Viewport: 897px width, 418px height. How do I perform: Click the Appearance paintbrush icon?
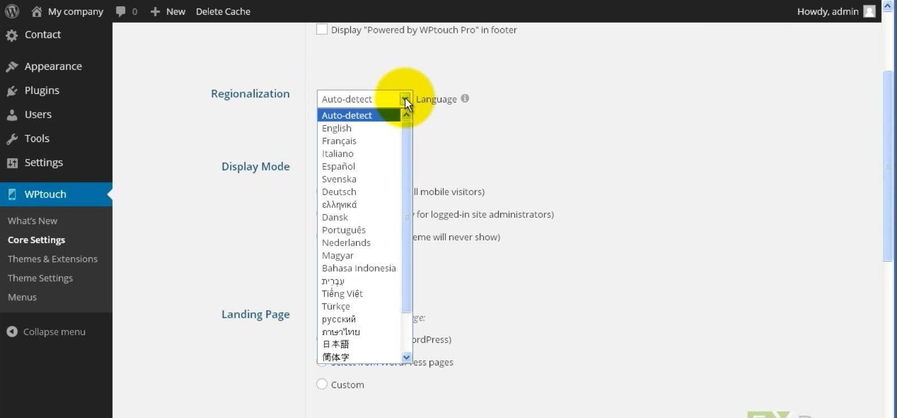point(12,67)
